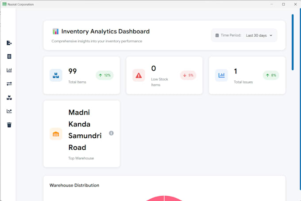This screenshot has width=301, height=201.
Task: Click the Nusrat Corporation app icon in title bar
Action: pos(4,4)
